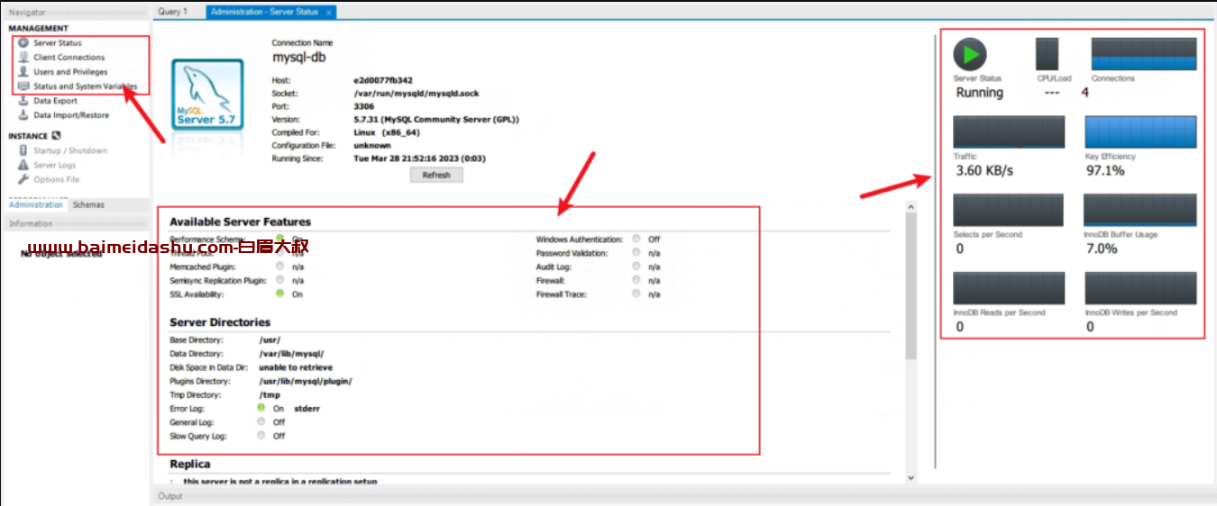
Task: Click the Key Efficiency value 97.1%
Action: [x=1105, y=170]
